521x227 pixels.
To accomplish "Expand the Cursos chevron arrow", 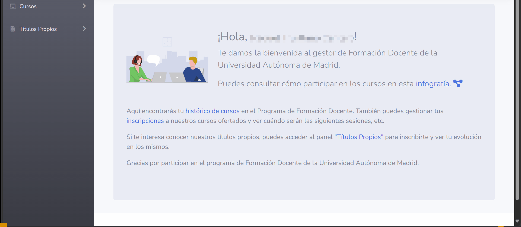I will point(84,6).
